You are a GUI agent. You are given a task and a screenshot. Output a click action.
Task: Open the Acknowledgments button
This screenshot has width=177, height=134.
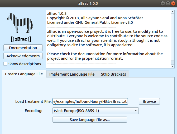[23, 56]
